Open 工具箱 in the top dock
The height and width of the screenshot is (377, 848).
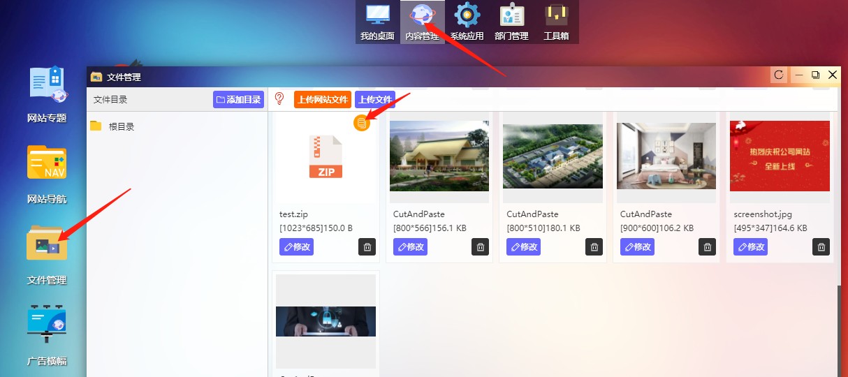point(556,22)
